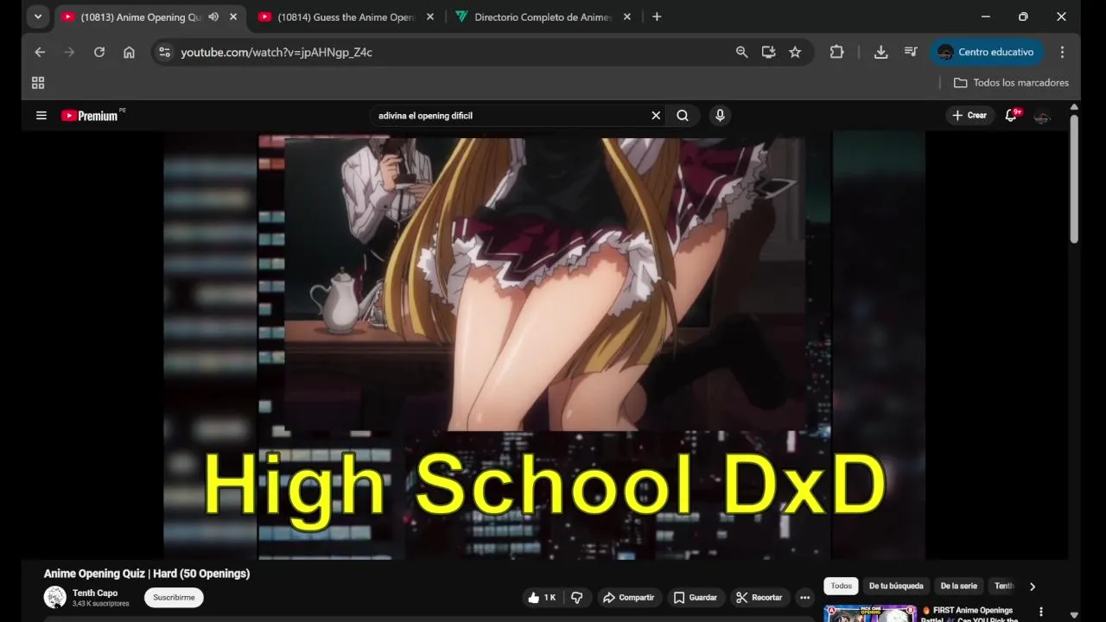1106x622 pixels.
Task: Close the Directorio Completo de Anime tab
Action: (627, 16)
